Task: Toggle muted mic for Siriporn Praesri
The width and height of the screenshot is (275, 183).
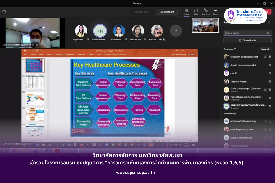Action: (270, 81)
